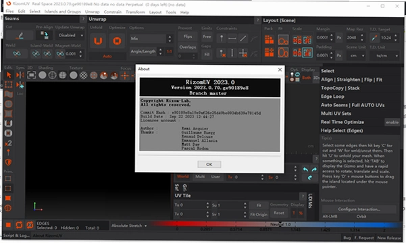The width and height of the screenshot is (406, 243).
Task: Click the Angle/Length stepper arrows
Action: 161,51
